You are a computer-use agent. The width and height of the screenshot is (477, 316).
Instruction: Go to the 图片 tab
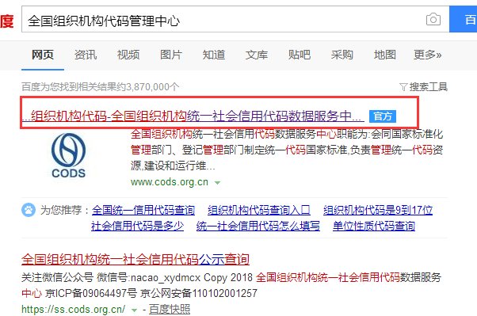[171, 55]
